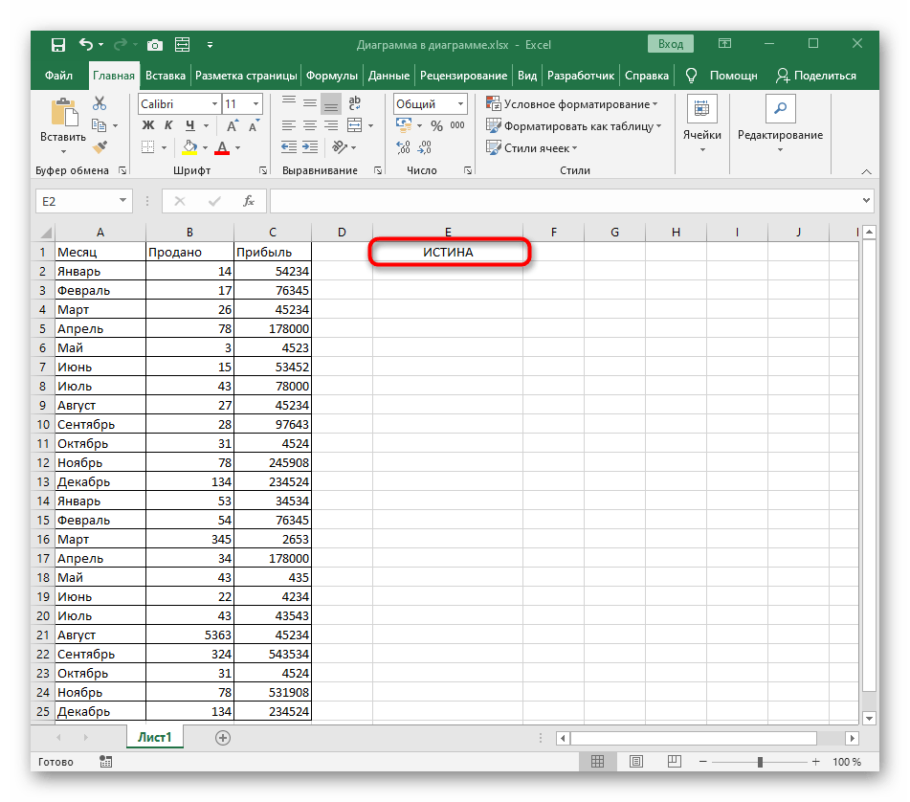
Task: Switch to Page Layout view icon
Action: pos(636,762)
